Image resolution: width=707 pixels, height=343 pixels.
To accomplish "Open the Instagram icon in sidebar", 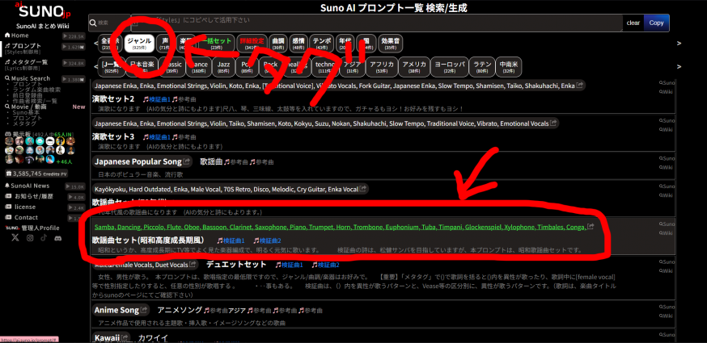I will [x=31, y=240].
